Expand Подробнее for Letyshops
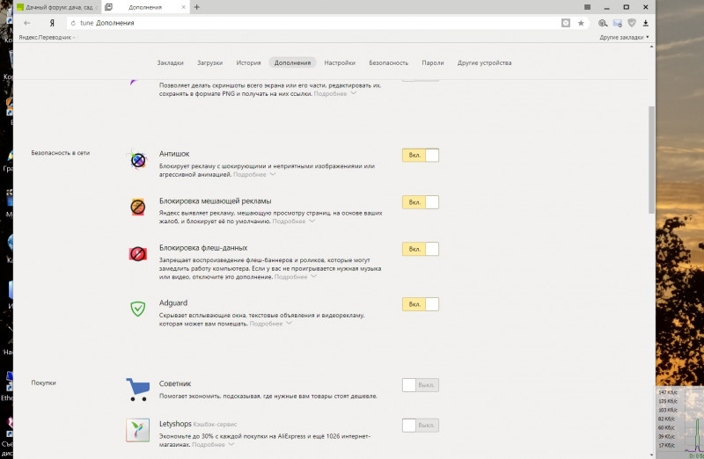The image size is (704, 459). tap(213, 445)
